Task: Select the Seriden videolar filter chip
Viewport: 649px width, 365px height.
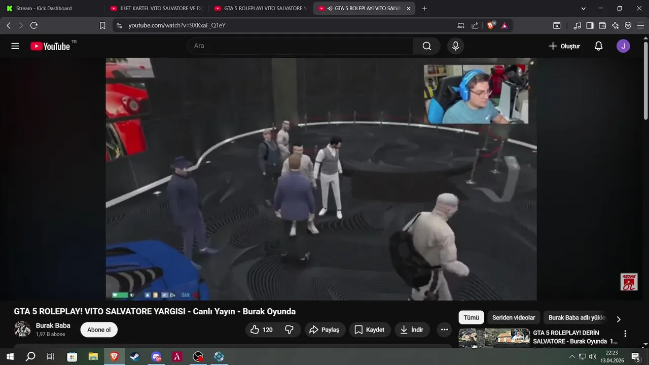Action: 514,318
